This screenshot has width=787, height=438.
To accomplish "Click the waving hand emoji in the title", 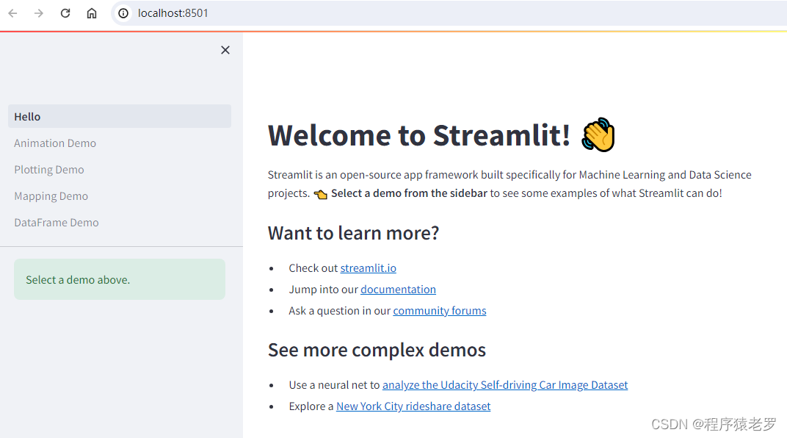I will coord(598,134).
